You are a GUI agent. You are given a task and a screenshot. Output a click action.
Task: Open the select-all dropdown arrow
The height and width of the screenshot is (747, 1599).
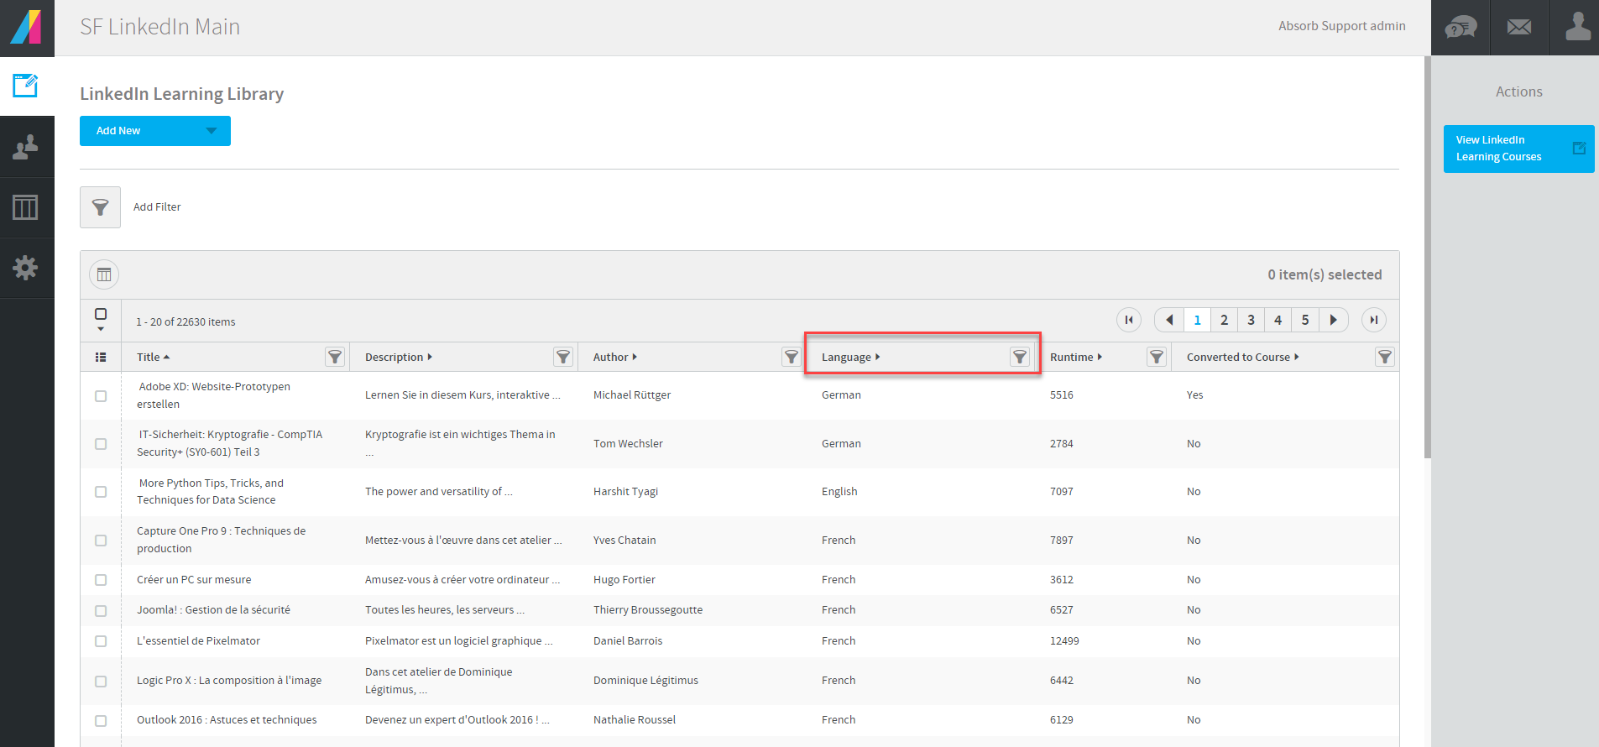(101, 329)
